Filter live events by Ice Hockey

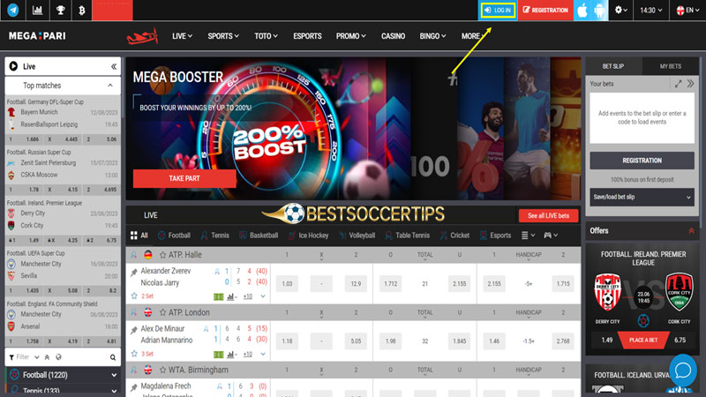(x=308, y=235)
